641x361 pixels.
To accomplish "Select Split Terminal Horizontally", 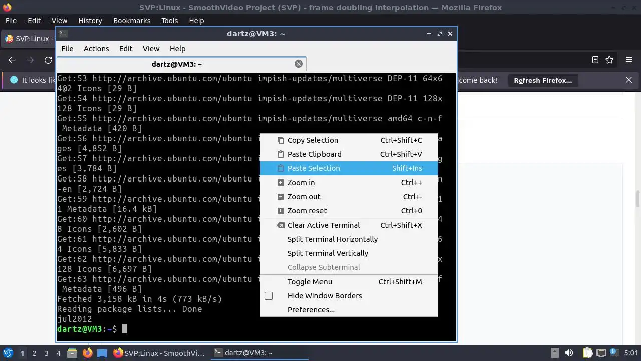I will click(349, 239).
